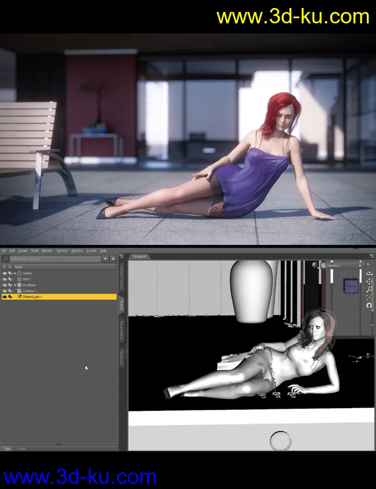Image resolution: width=376 pixels, height=489 pixels.
Task: Click the DistantLight 1 light icon
Action: 19,297
